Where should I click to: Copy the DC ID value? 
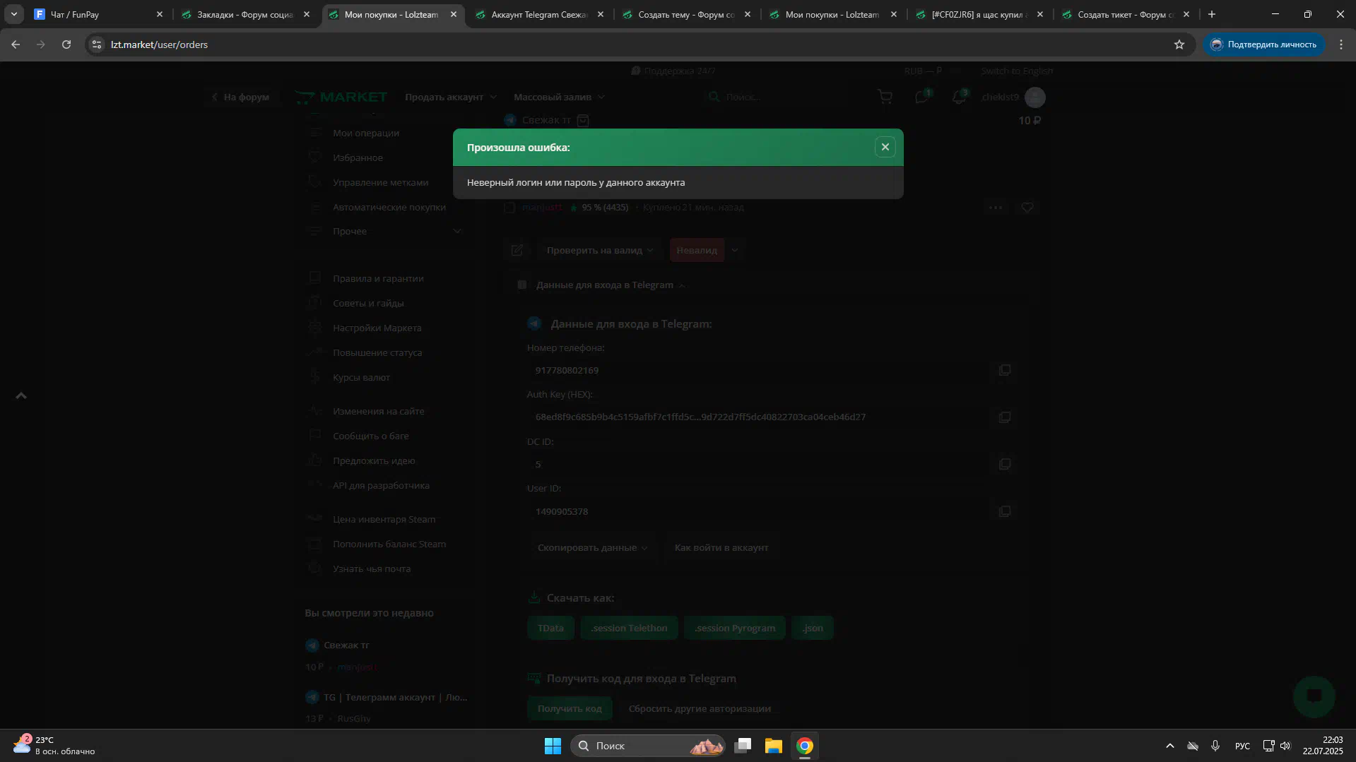click(1004, 464)
